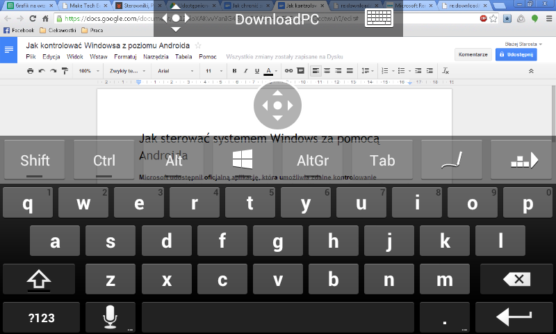
Task: Tap the microphone voice input key
Action: coord(111,317)
